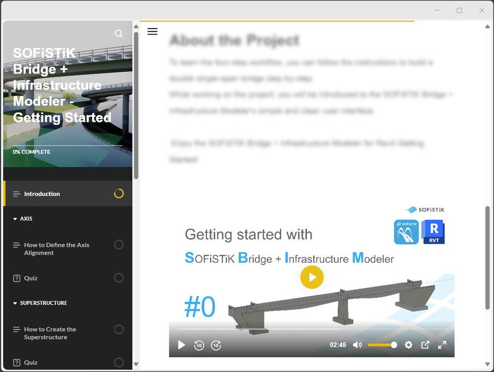The height and width of the screenshot is (372, 494).
Task: Open the course search icon
Action: point(118,34)
